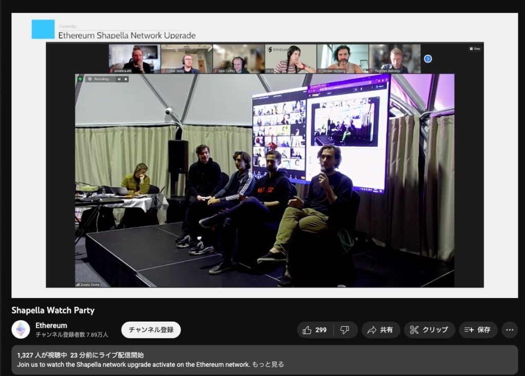The height and width of the screenshot is (376, 525).
Task: Click the Zuzalu Dome label in video
Action: 88,285
